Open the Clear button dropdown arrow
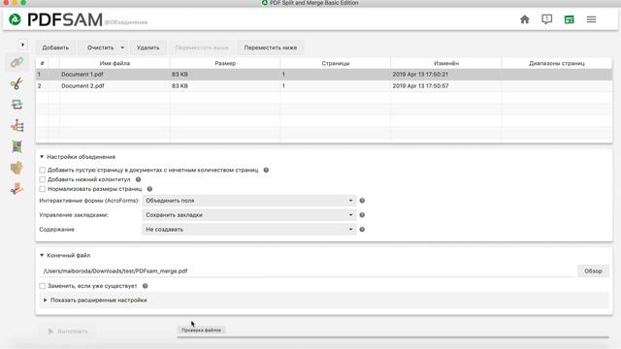This screenshot has height=349, width=621. point(122,48)
